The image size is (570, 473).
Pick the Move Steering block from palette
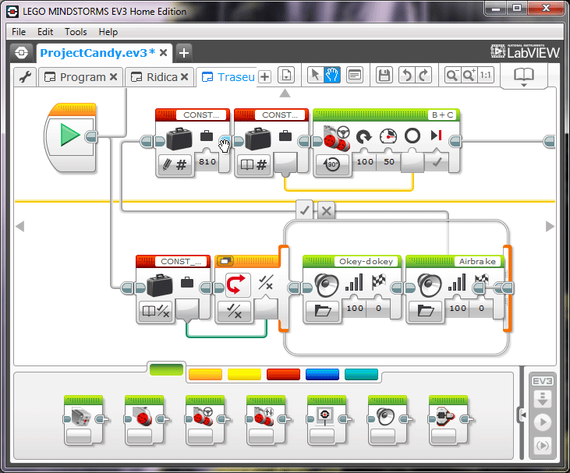[x=205, y=420]
